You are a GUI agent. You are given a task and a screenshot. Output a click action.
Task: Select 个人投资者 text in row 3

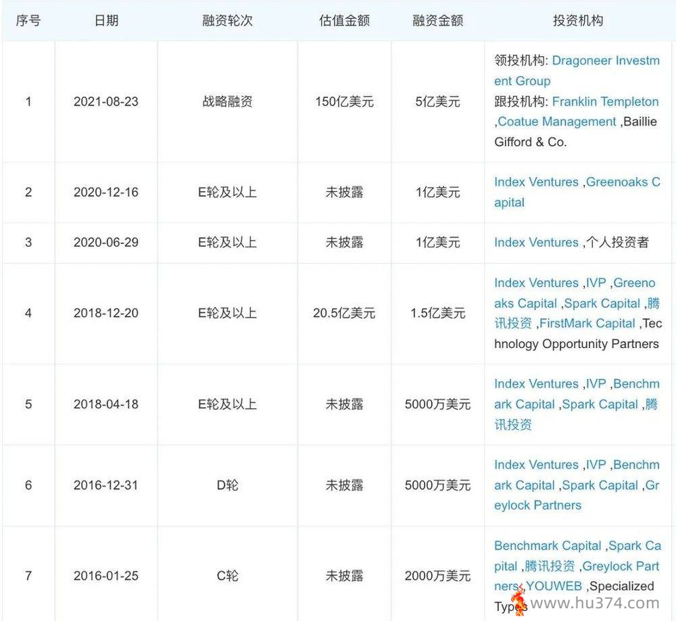[617, 242]
